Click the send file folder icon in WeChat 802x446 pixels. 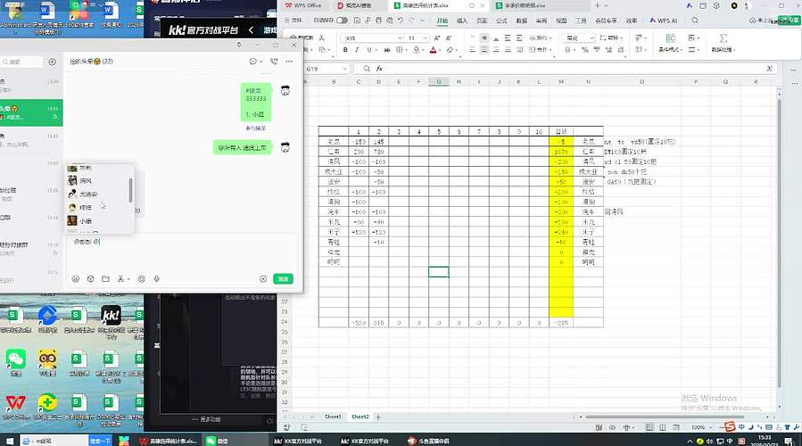click(105, 278)
